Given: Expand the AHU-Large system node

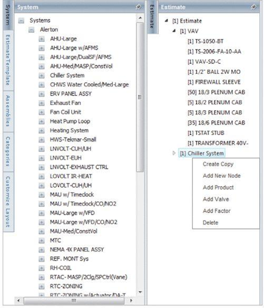Looking at the screenshot, I should click(42, 39).
